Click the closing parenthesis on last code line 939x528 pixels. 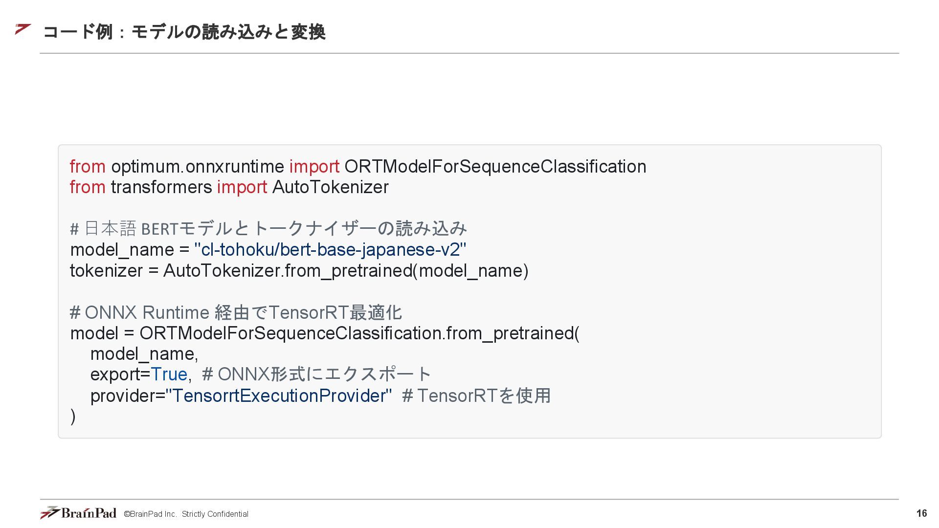click(x=73, y=417)
